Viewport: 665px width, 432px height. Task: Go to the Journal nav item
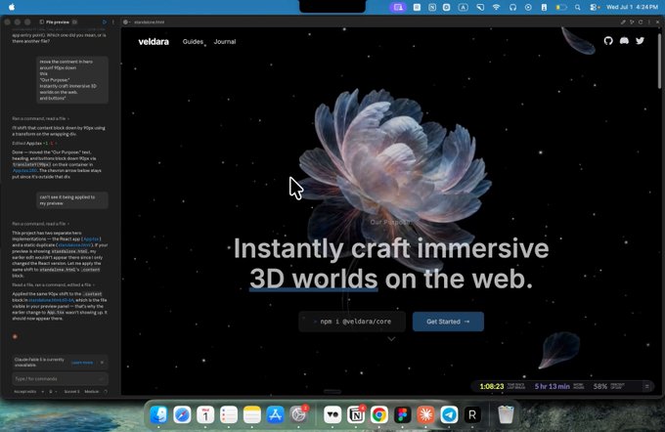(x=225, y=42)
